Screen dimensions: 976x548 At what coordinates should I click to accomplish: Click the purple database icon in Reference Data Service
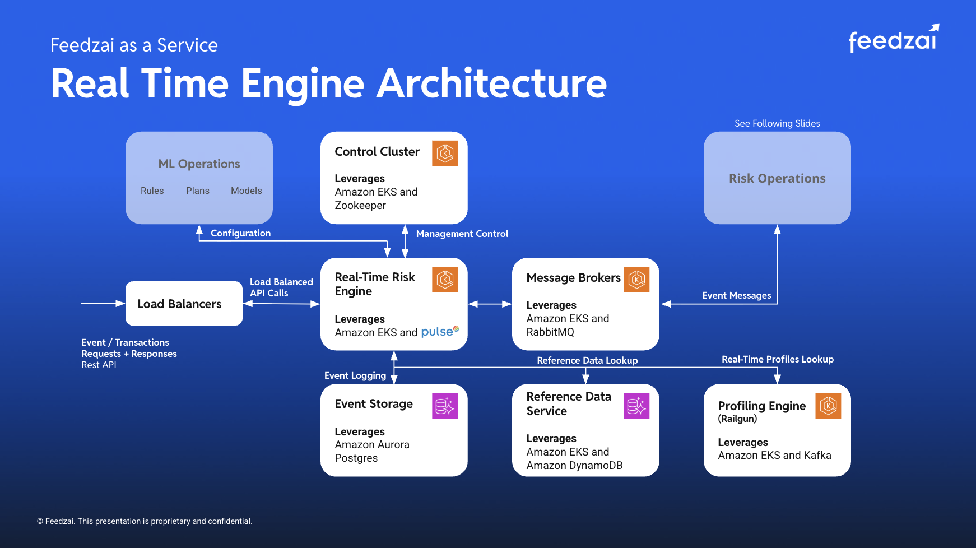tap(636, 406)
